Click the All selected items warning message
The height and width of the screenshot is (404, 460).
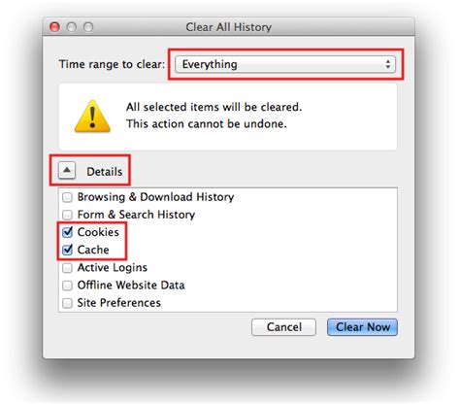point(214,116)
